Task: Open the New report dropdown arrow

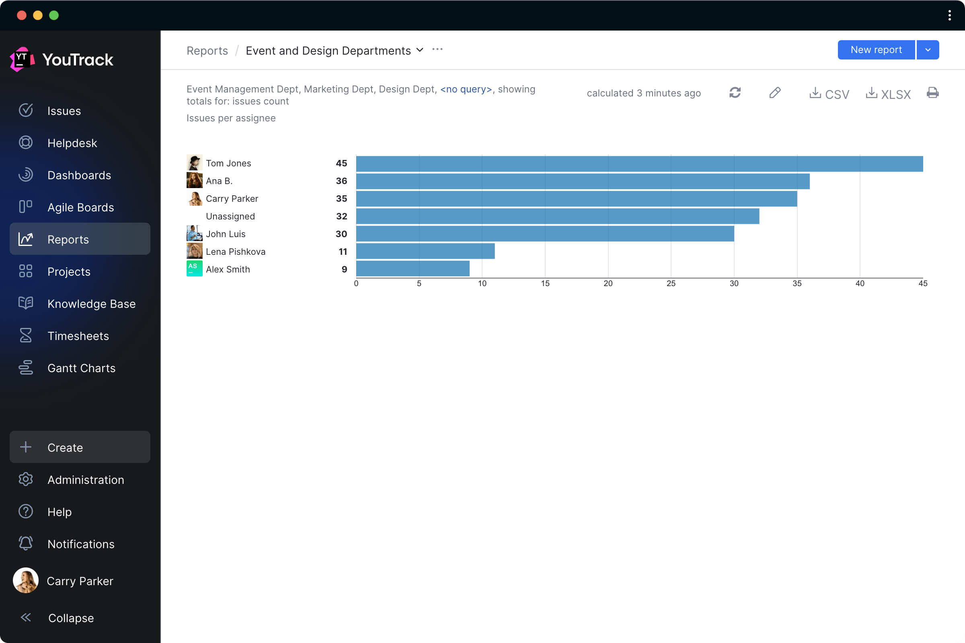Action: (x=927, y=49)
